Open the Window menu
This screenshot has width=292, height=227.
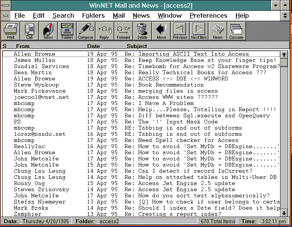point(169,16)
